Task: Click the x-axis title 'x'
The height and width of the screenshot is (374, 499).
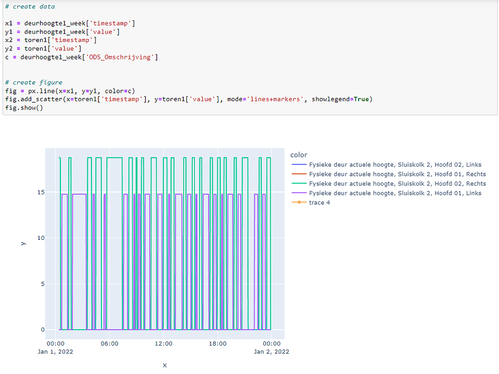Action: [x=164, y=365]
